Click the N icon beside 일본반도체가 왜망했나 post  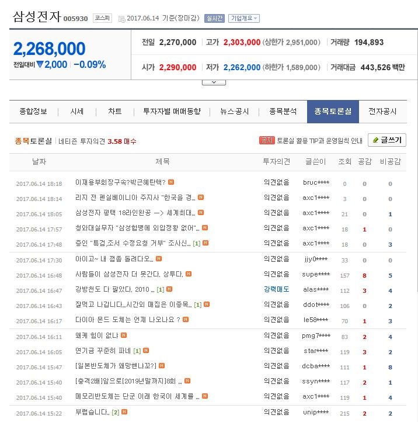(162, 365)
